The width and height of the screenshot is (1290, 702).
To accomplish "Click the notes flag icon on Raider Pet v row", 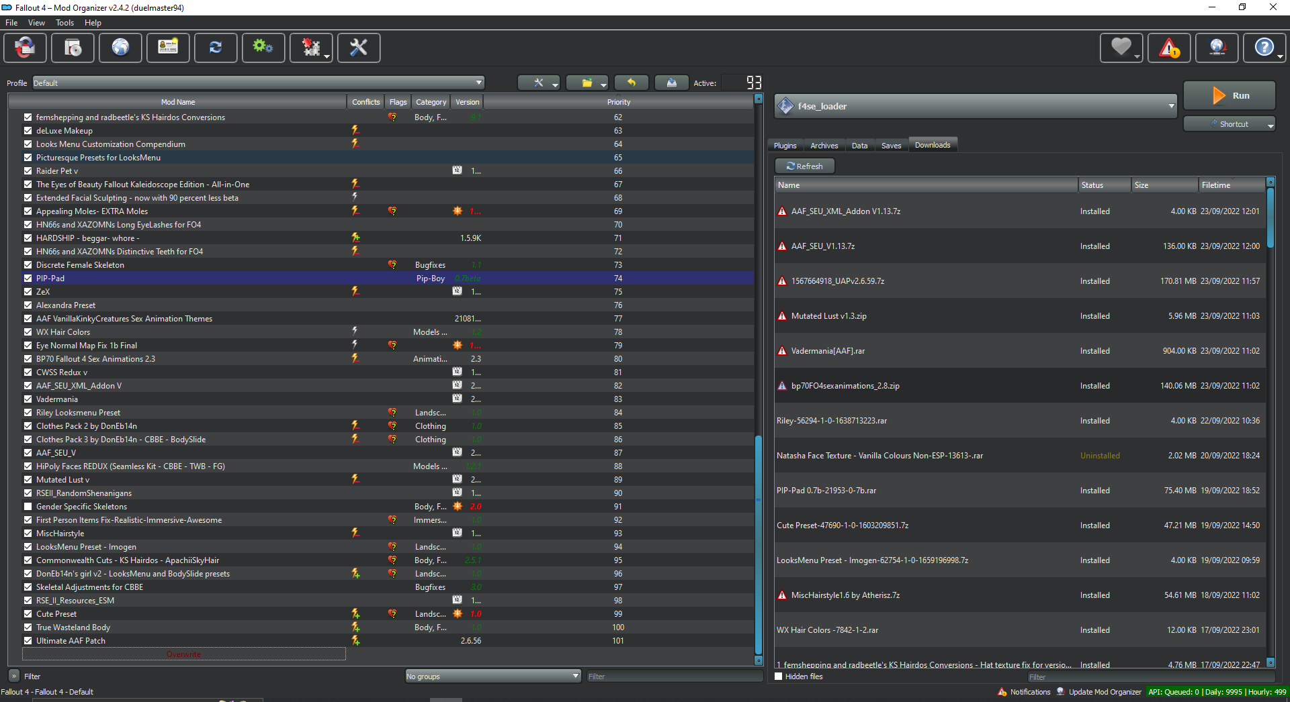I will point(458,170).
